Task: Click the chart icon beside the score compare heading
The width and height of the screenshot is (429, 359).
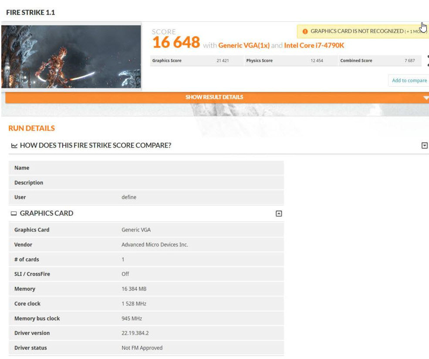Action: [14, 145]
